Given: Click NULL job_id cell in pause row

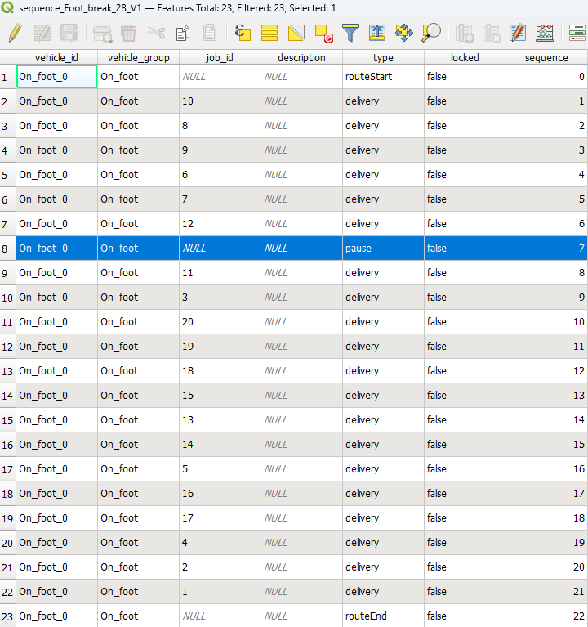Looking at the screenshot, I should pos(220,249).
